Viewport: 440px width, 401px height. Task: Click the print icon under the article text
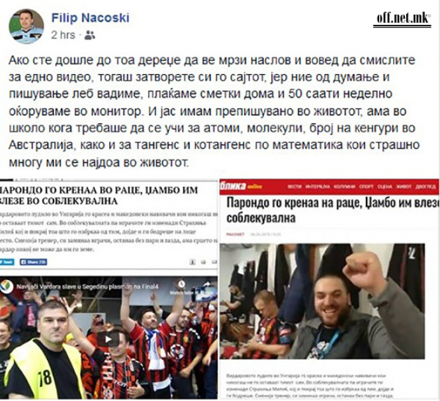pos(203,262)
